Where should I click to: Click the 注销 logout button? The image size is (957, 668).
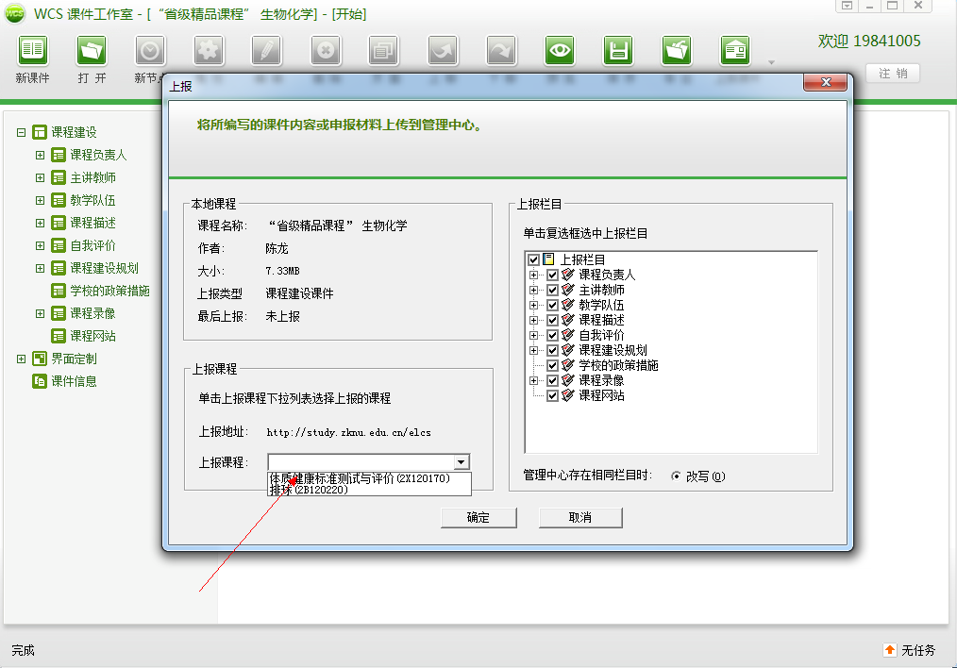[892, 74]
